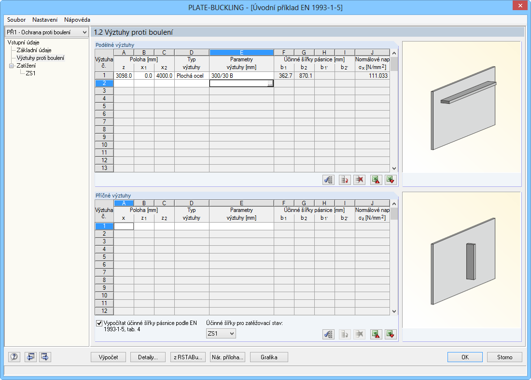531x380 pixels.
Task: Click the clear table icon with red X under longitudinal stiffeners
Action: pyautogui.click(x=359, y=180)
